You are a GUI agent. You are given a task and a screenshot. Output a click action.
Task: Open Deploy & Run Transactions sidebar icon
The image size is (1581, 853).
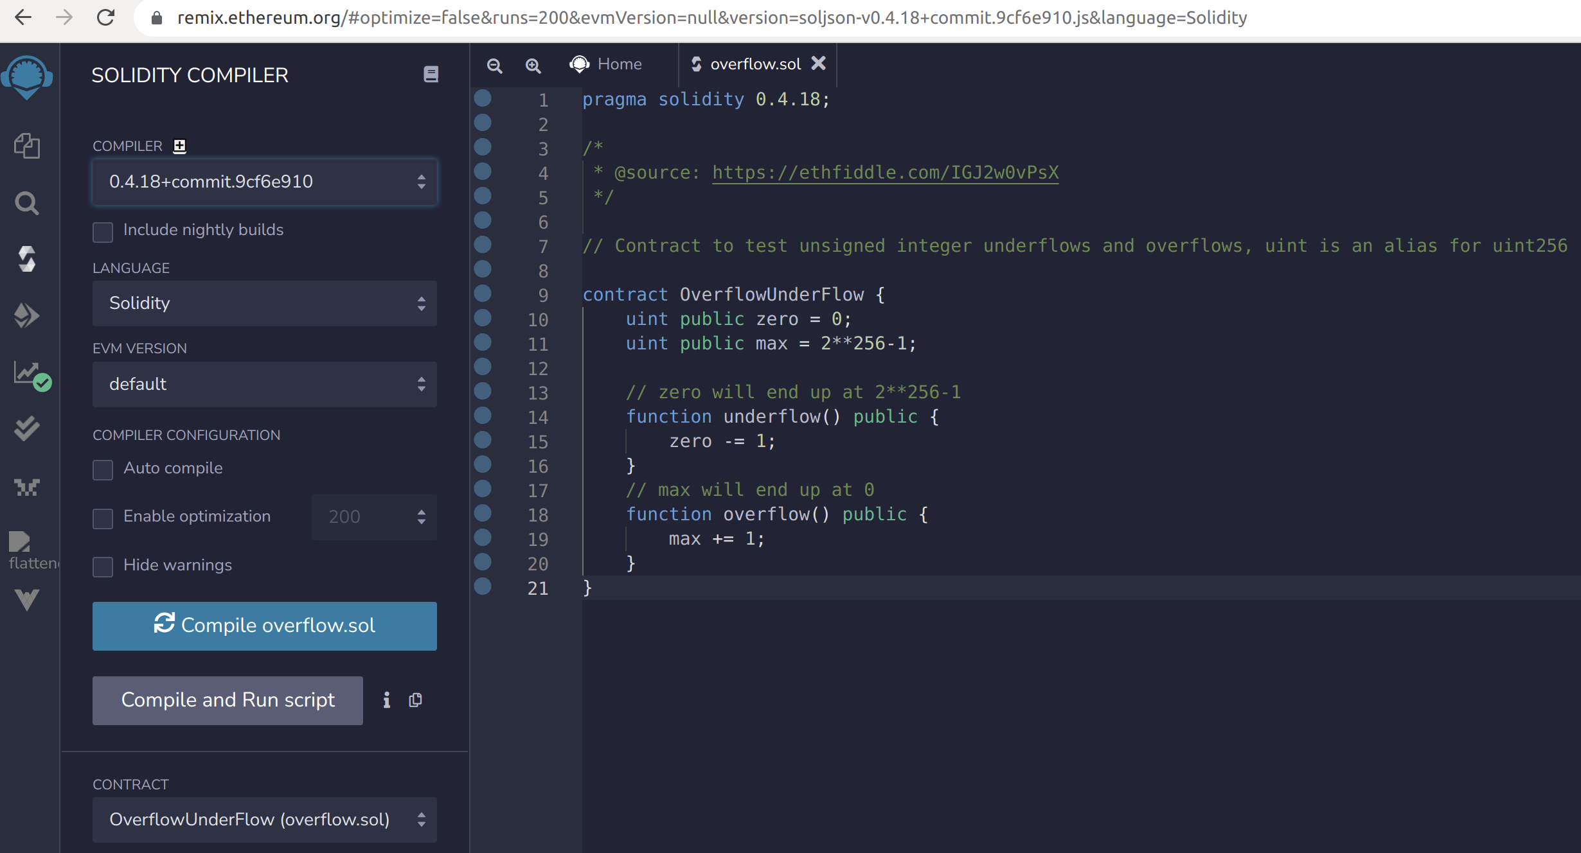coord(26,315)
